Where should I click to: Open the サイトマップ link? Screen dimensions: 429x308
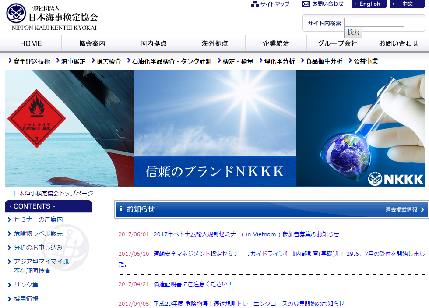point(275,4)
